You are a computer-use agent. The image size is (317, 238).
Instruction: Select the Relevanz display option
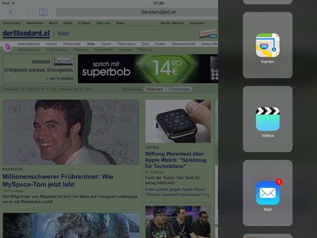(155, 89)
